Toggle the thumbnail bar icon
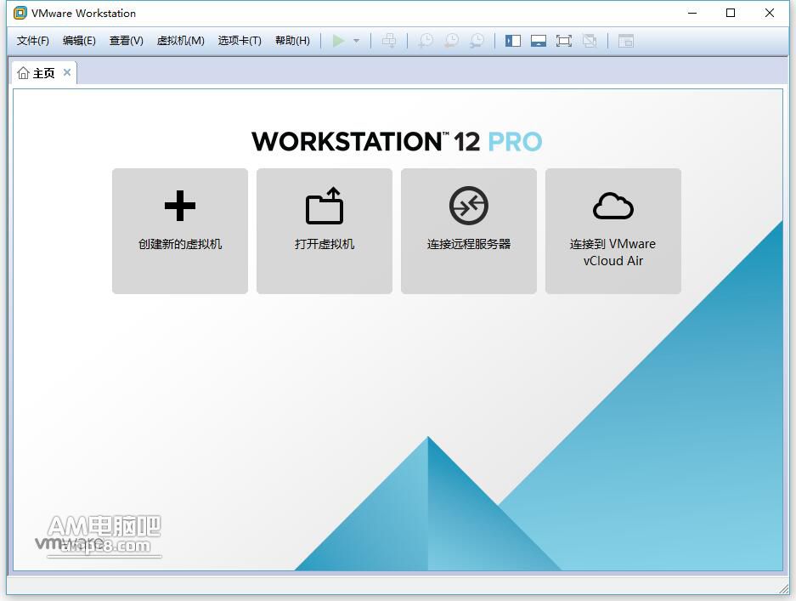Screen dimensions: 796x601 [x=538, y=41]
